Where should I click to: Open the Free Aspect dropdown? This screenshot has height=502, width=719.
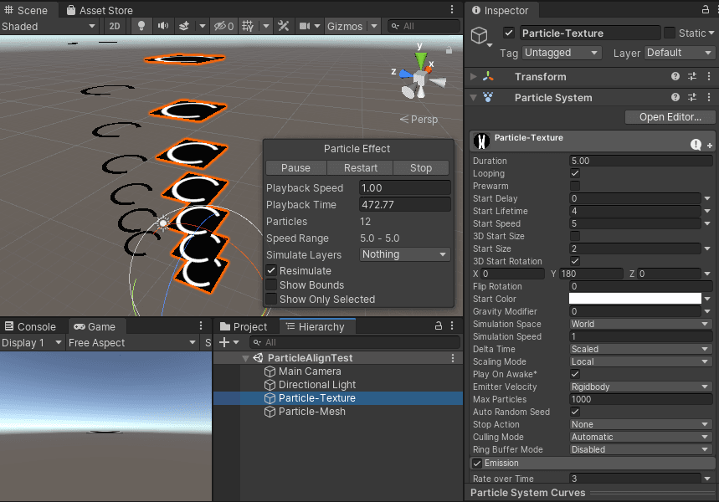click(x=131, y=343)
